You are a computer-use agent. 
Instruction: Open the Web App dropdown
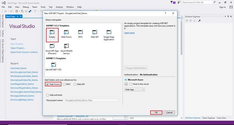(x=135, y=89)
